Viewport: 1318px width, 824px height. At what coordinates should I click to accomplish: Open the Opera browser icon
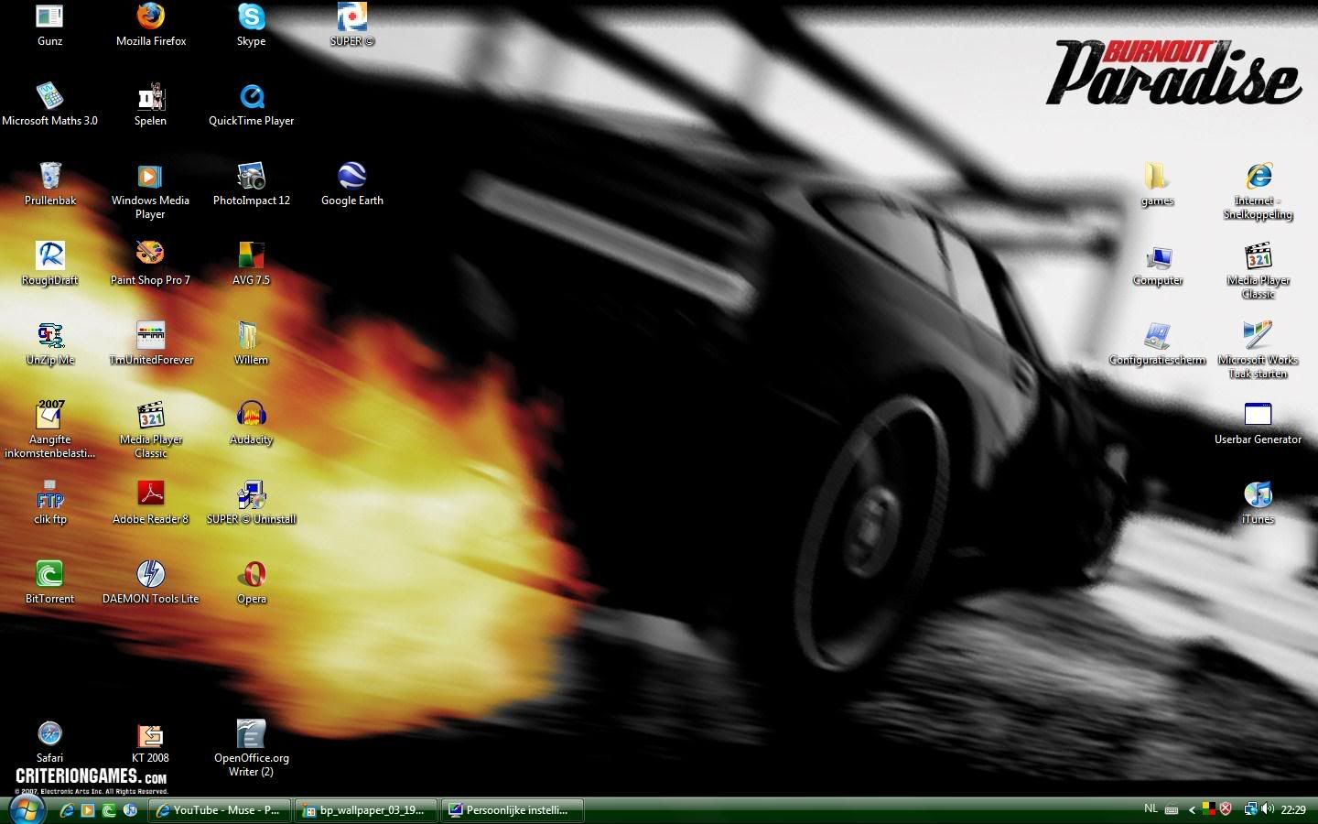click(x=251, y=582)
